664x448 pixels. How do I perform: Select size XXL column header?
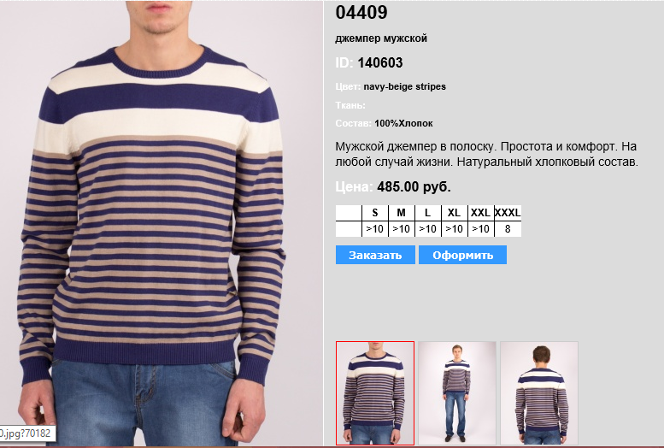[x=480, y=213]
